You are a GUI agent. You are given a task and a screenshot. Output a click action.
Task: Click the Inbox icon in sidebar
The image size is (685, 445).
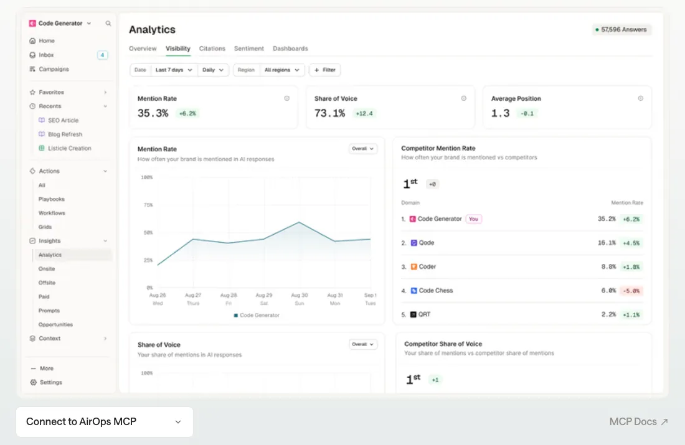[x=32, y=55]
